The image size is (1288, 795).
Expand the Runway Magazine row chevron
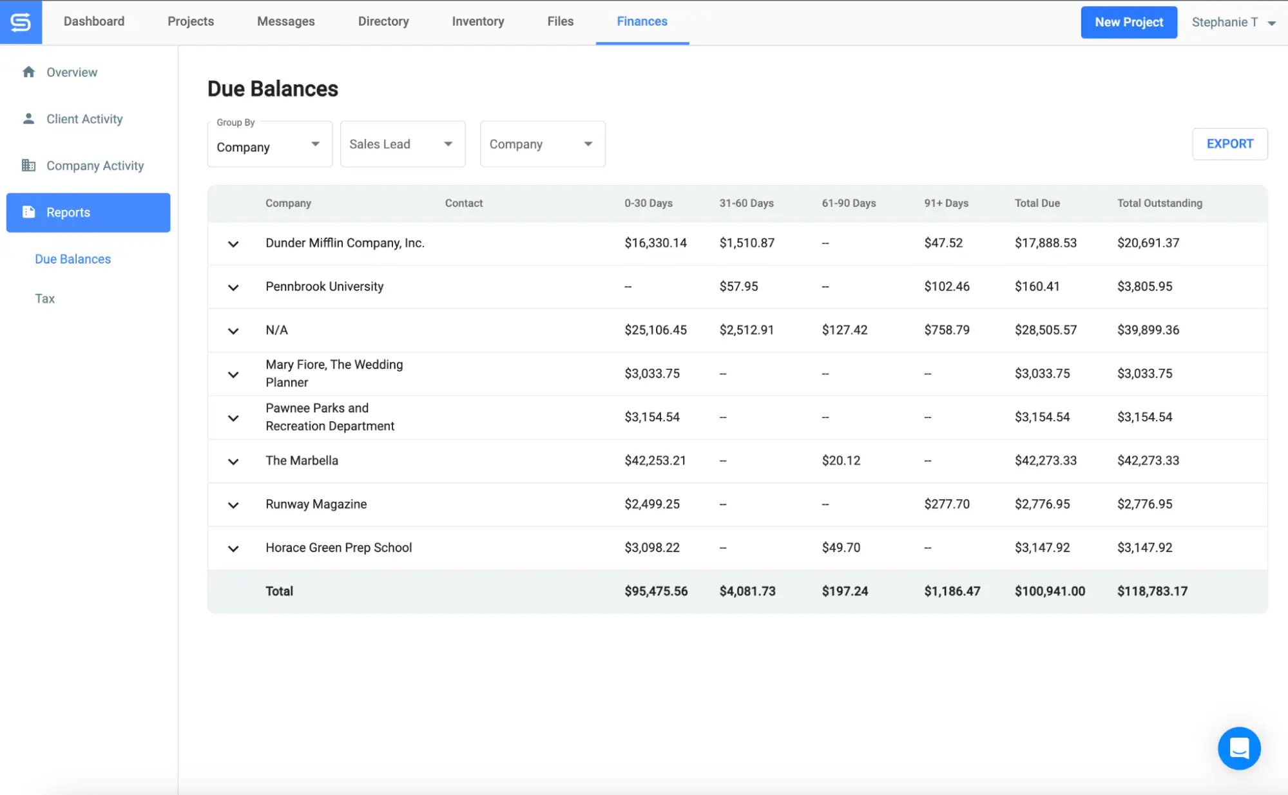point(233,505)
